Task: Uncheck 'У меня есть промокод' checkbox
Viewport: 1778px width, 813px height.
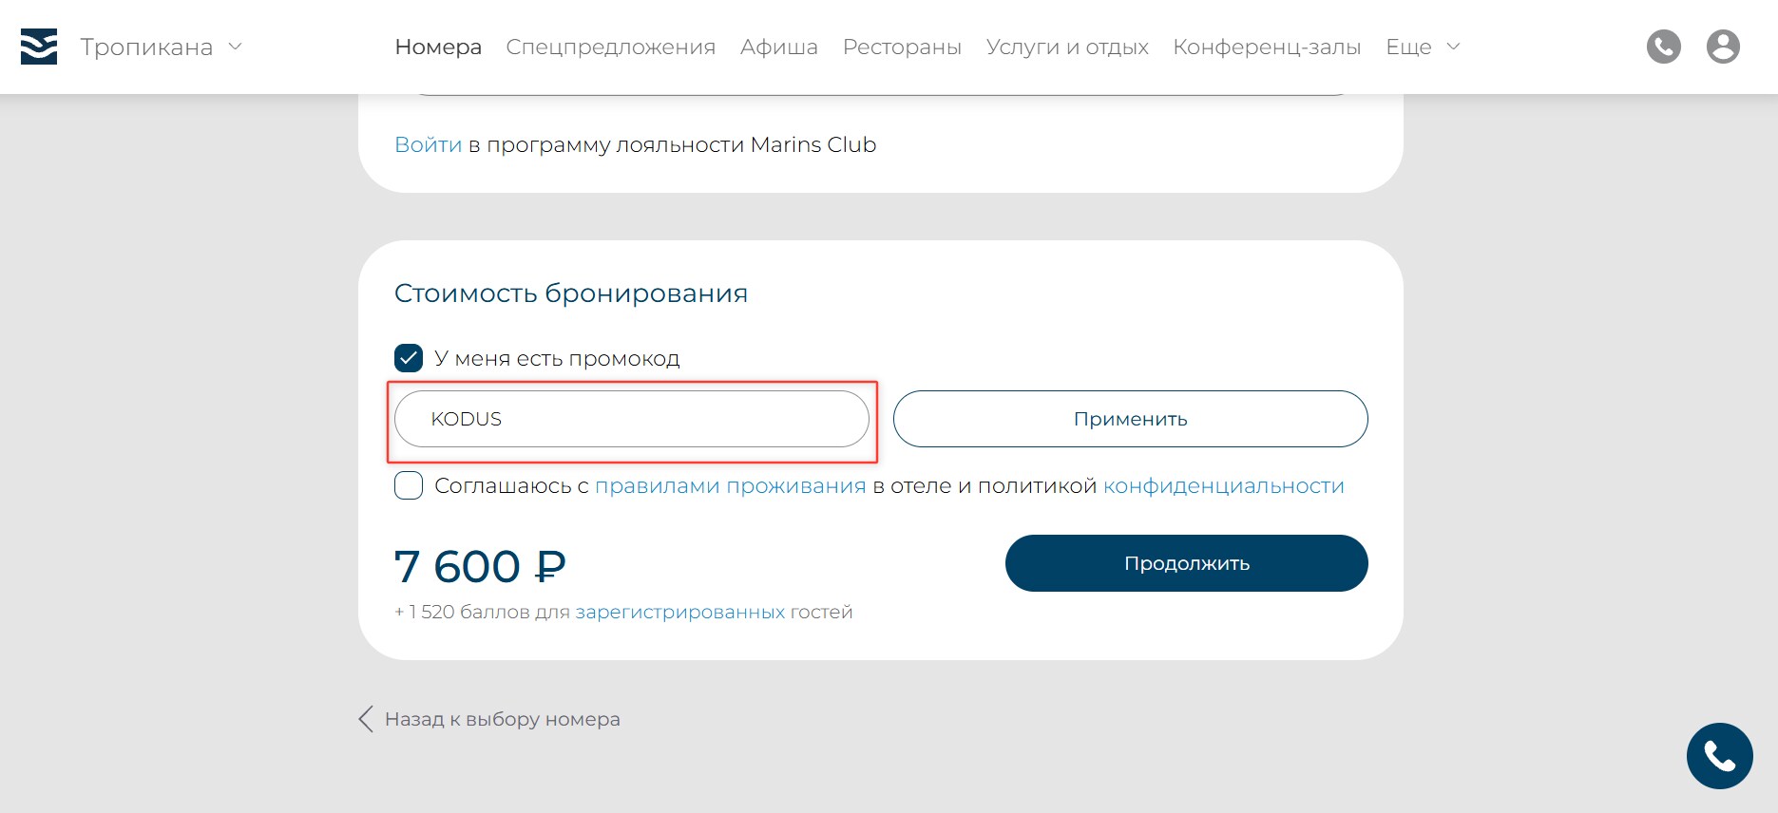Action: [x=409, y=358]
